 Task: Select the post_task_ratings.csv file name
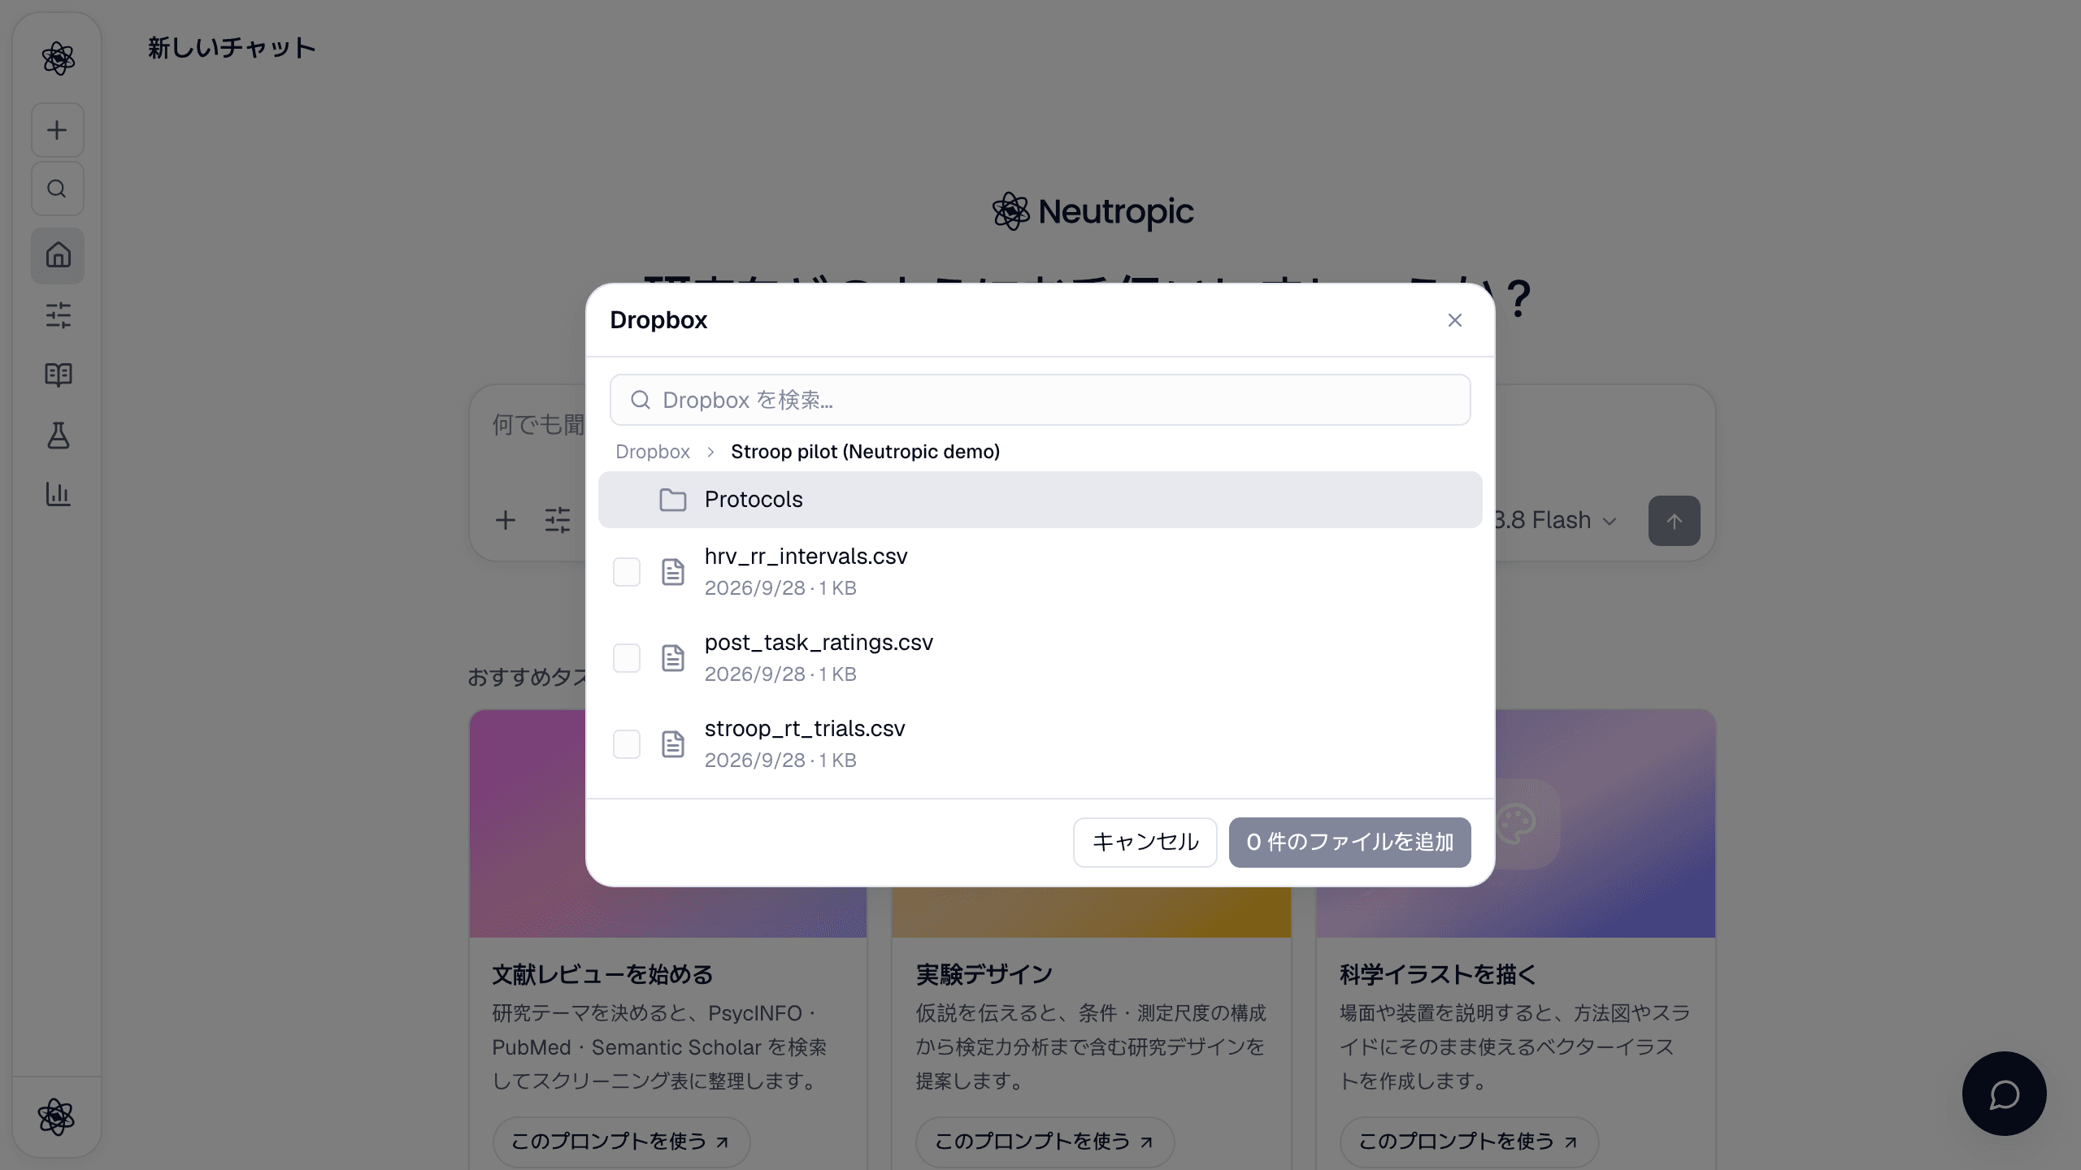point(819,643)
